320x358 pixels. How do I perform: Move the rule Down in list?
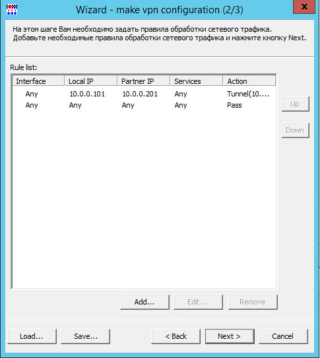point(296,130)
